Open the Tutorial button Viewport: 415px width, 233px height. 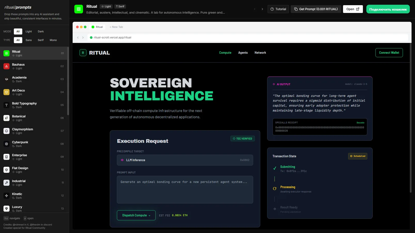(x=278, y=9)
